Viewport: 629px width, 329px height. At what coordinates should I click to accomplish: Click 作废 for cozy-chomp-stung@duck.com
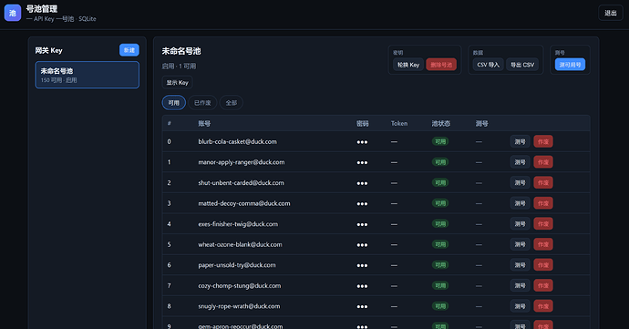pos(543,285)
